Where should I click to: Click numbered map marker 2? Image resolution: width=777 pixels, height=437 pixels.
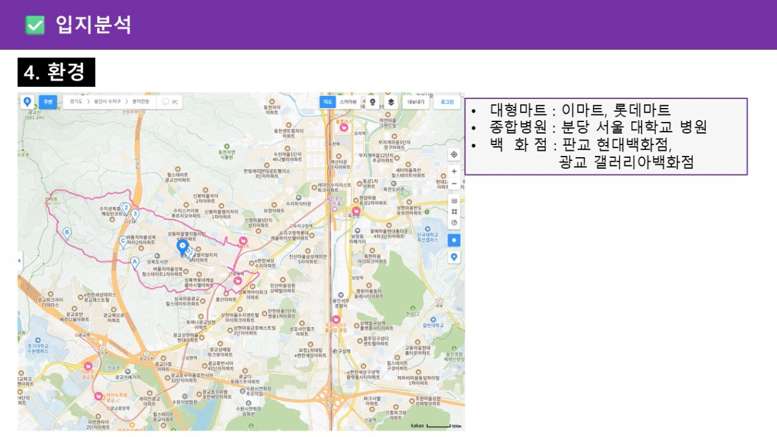[x=126, y=208]
